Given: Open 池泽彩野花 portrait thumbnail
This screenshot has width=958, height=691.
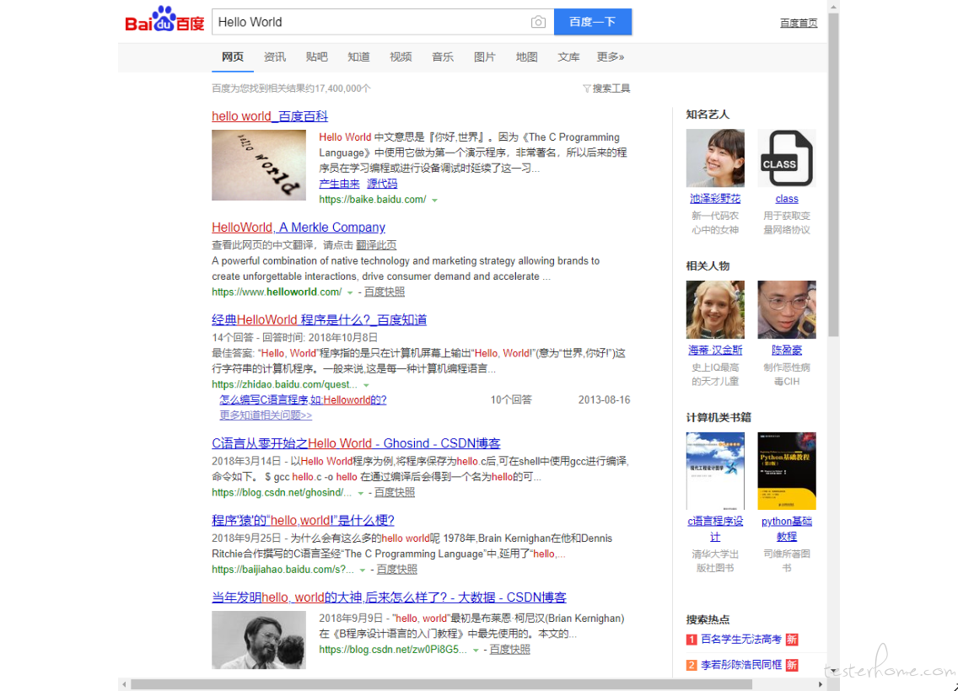Looking at the screenshot, I should [x=715, y=158].
